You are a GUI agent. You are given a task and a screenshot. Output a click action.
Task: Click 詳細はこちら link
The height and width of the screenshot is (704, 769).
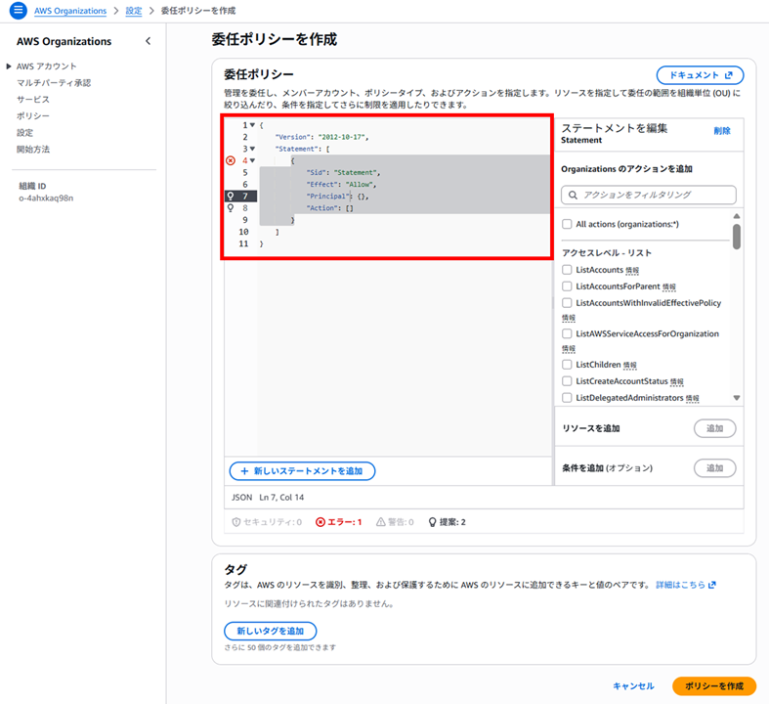[680, 585]
